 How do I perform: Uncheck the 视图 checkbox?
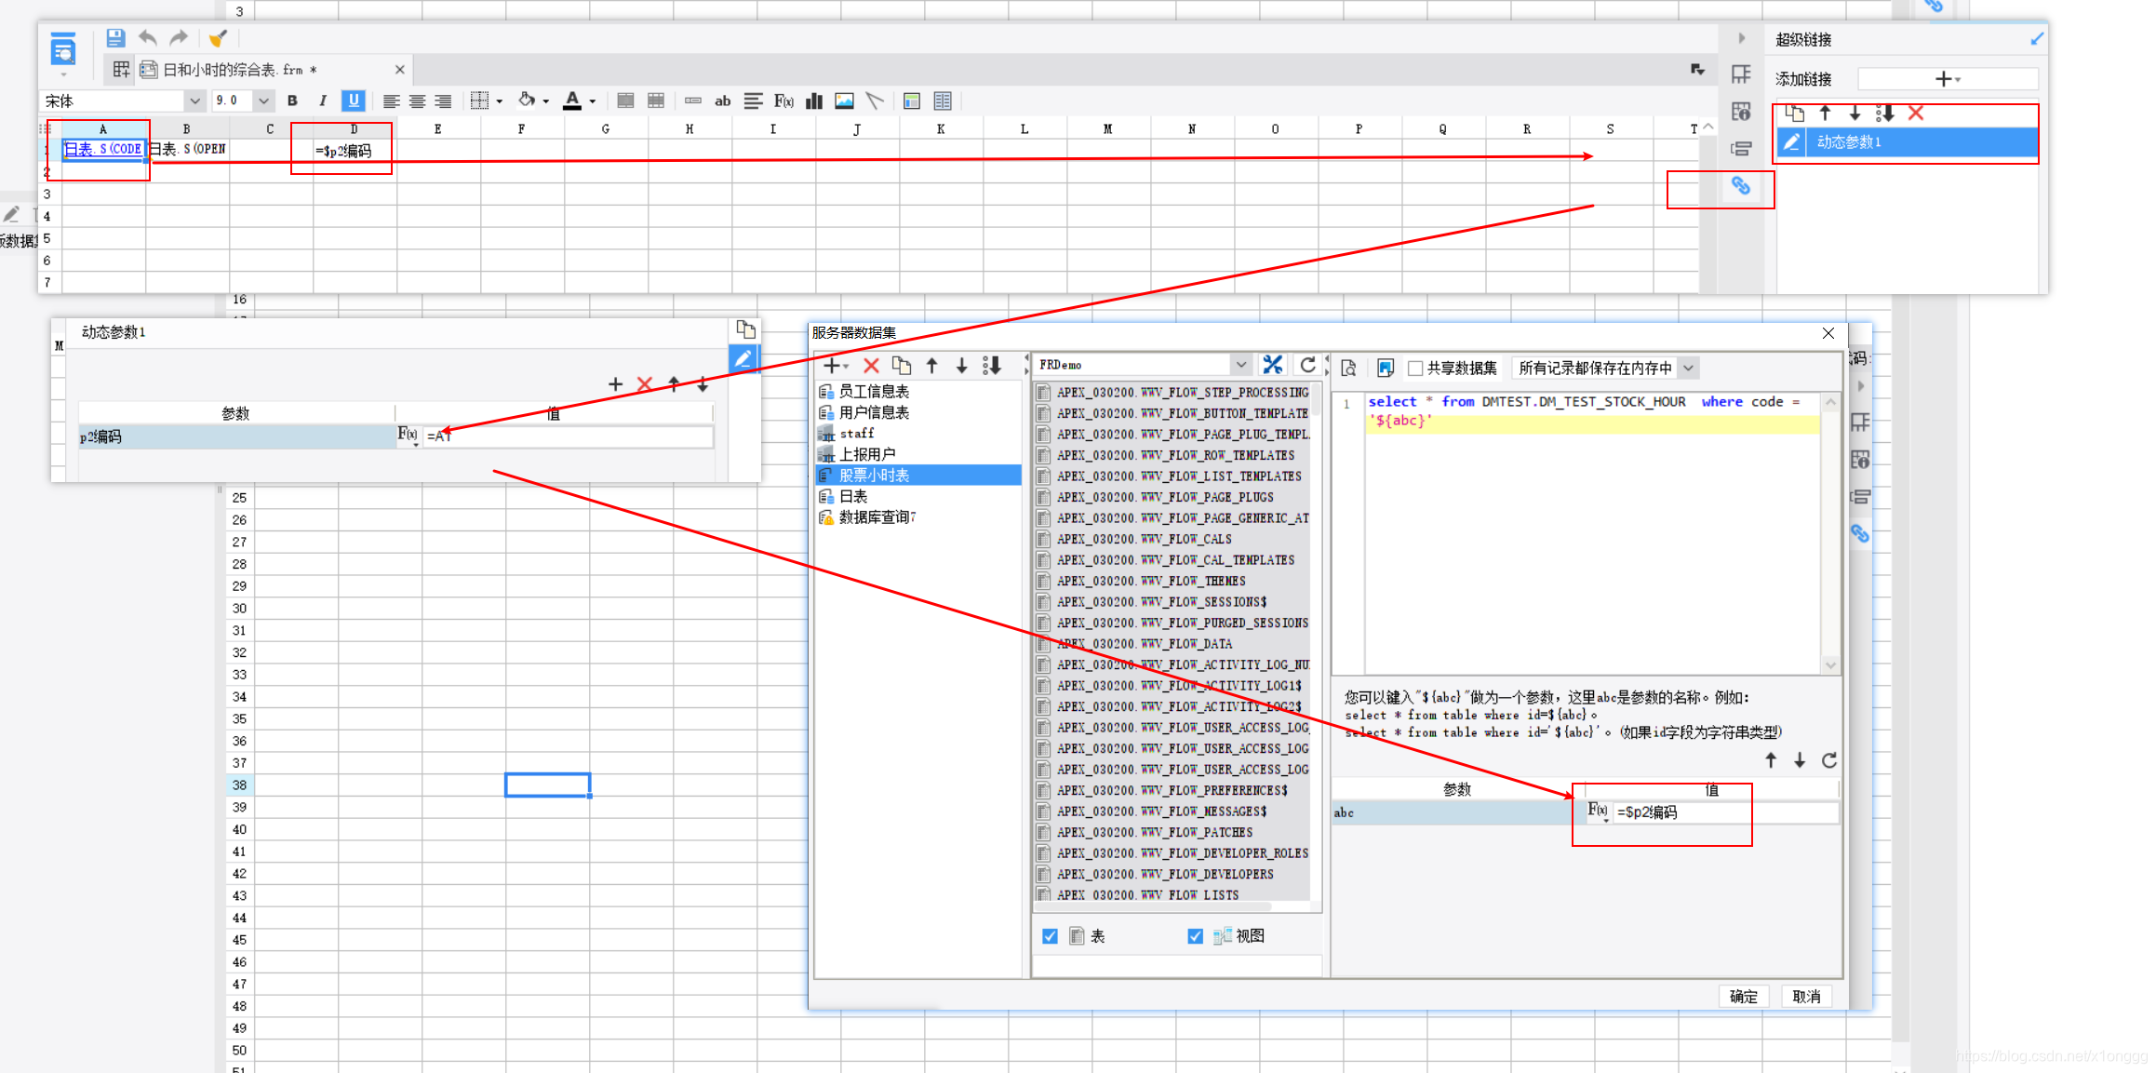pos(1196,936)
